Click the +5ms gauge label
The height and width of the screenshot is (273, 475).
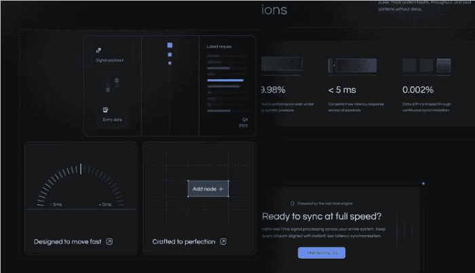pos(104,205)
